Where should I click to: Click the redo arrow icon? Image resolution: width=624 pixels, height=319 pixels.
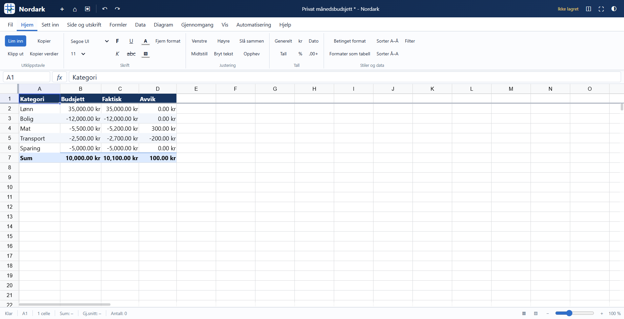[x=117, y=9]
